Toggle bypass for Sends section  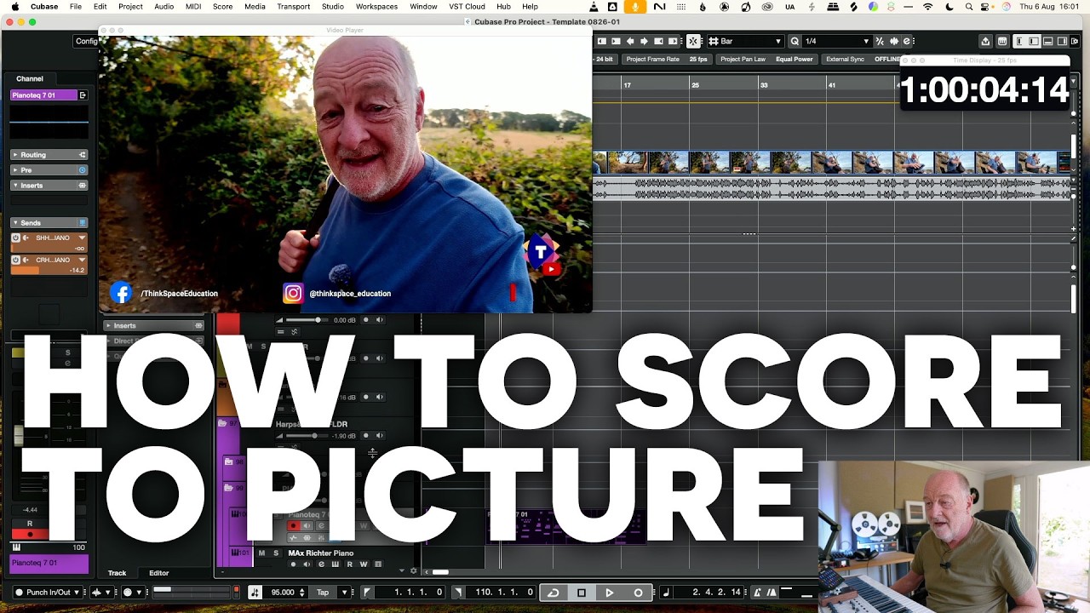(83, 223)
